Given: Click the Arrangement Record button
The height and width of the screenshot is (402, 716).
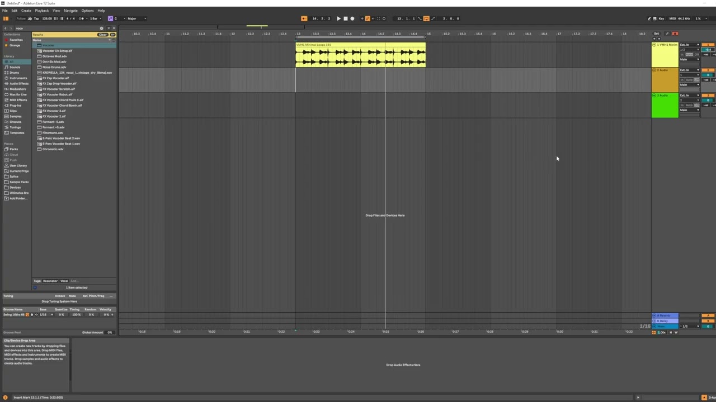Looking at the screenshot, I should point(352,18).
